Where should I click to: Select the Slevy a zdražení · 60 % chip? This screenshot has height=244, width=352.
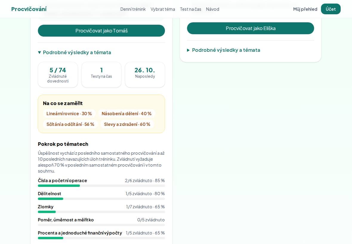127,124
